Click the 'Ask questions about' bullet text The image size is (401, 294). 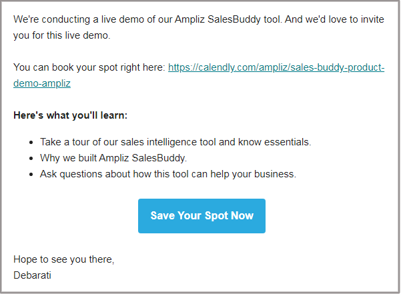(168, 174)
